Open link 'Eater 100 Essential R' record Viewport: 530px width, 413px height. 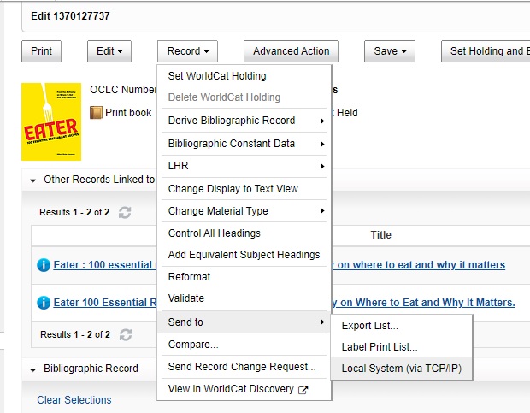[x=105, y=303]
